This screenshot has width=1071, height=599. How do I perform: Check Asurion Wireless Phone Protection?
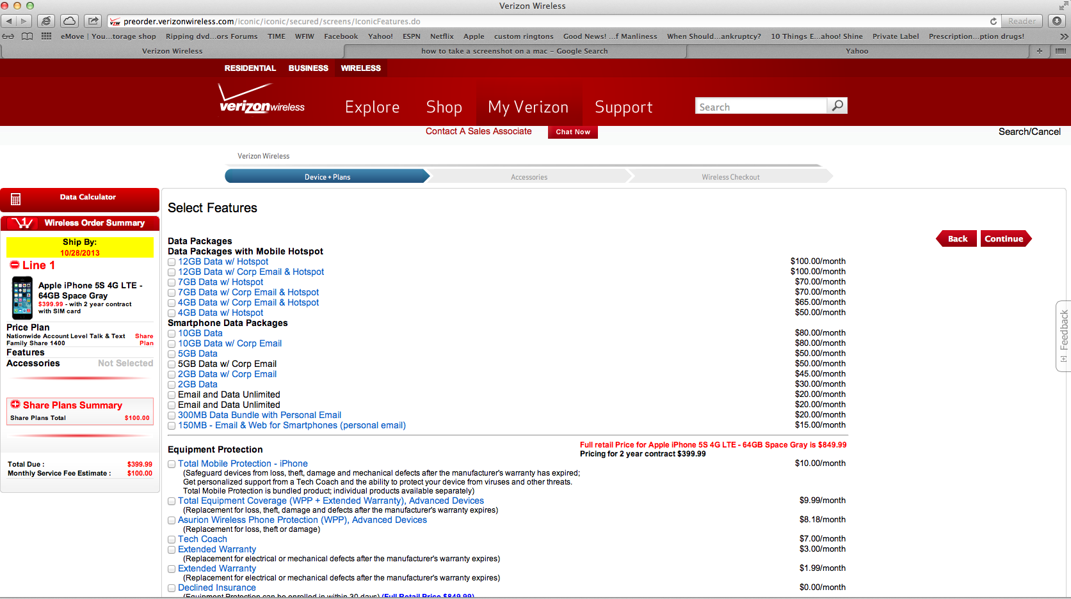tap(172, 520)
